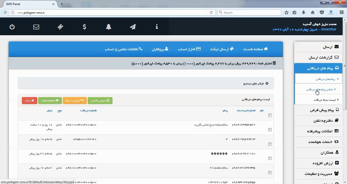Image resolution: width=347 pixels, height=184 pixels.
Task: Check the row with سلام میشه صبح تماس بگیرید
Action: pos(270,130)
